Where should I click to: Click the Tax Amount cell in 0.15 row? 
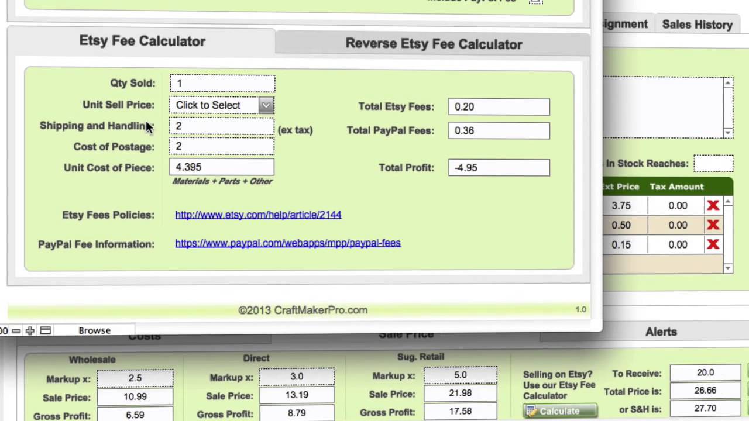(x=678, y=244)
